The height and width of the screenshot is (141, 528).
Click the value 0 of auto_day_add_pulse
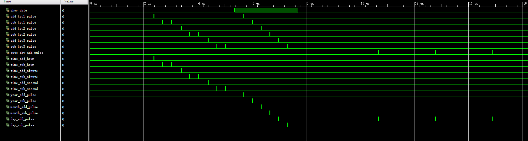click(x=63, y=53)
